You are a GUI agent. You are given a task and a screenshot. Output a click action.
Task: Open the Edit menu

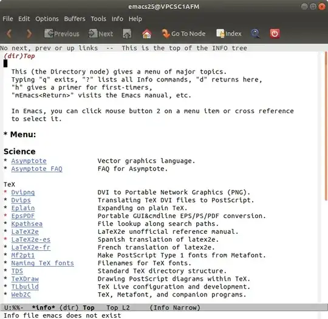click(x=24, y=19)
